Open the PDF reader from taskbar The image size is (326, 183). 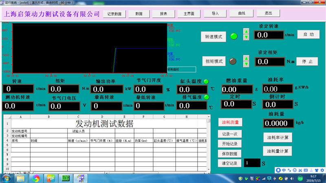(x=51, y=178)
